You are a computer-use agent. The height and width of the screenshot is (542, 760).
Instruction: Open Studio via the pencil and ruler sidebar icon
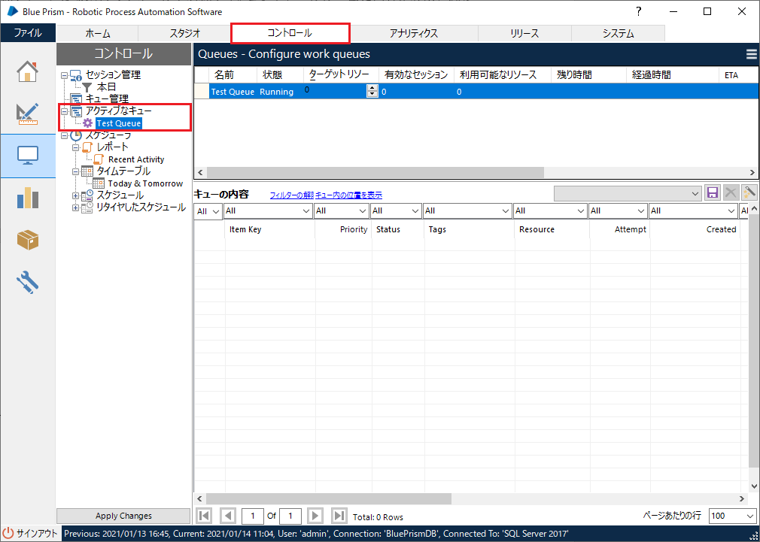(28, 114)
